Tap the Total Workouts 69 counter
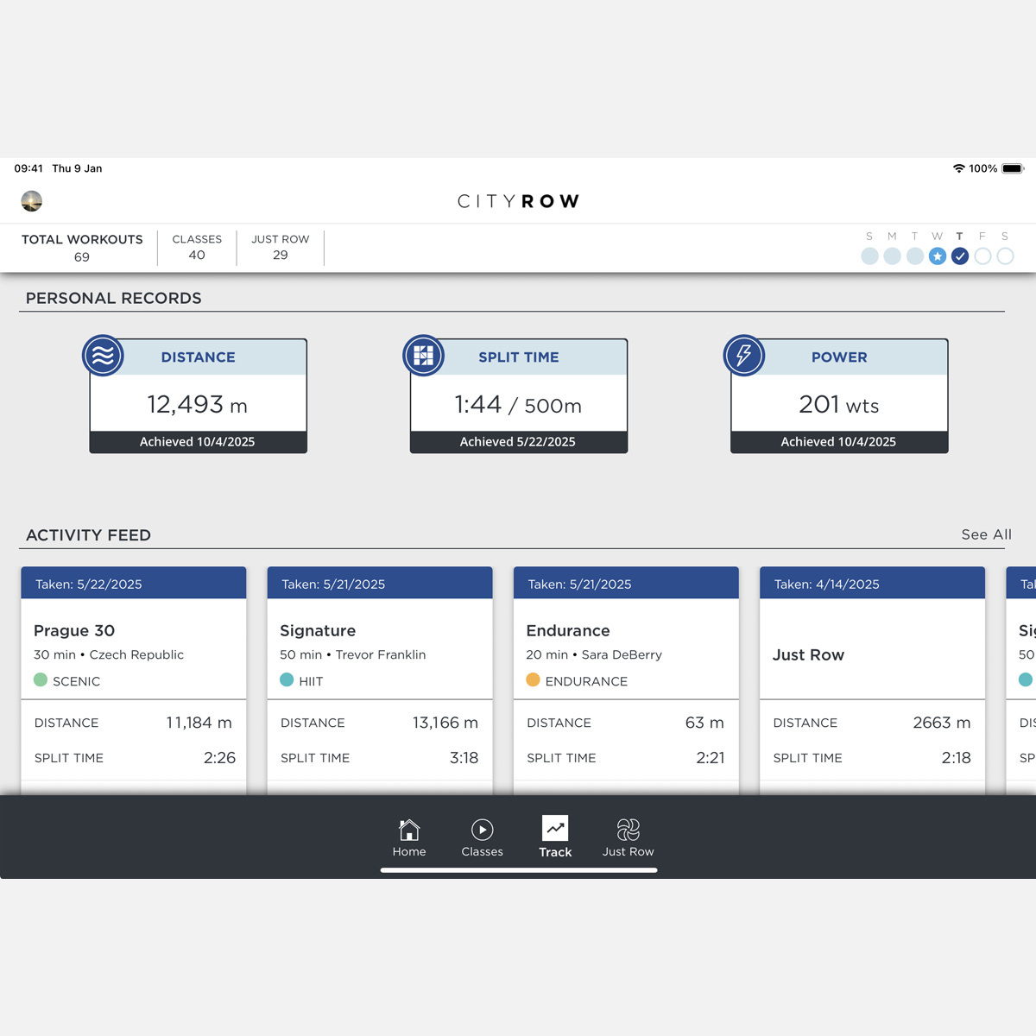The image size is (1036, 1036). [x=82, y=248]
